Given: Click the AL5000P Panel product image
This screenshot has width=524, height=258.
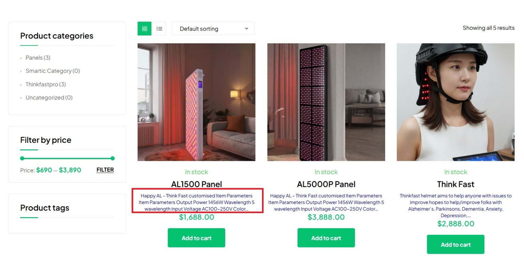Looking at the screenshot, I should [326, 102].
